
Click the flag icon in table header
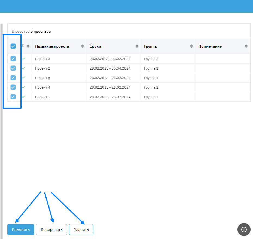(x=23, y=46)
